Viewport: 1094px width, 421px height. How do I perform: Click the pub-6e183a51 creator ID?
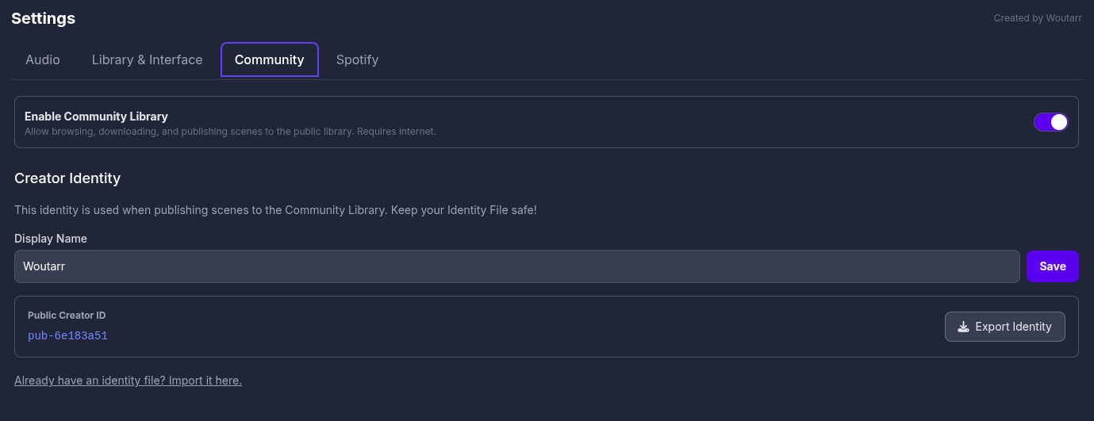67,335
